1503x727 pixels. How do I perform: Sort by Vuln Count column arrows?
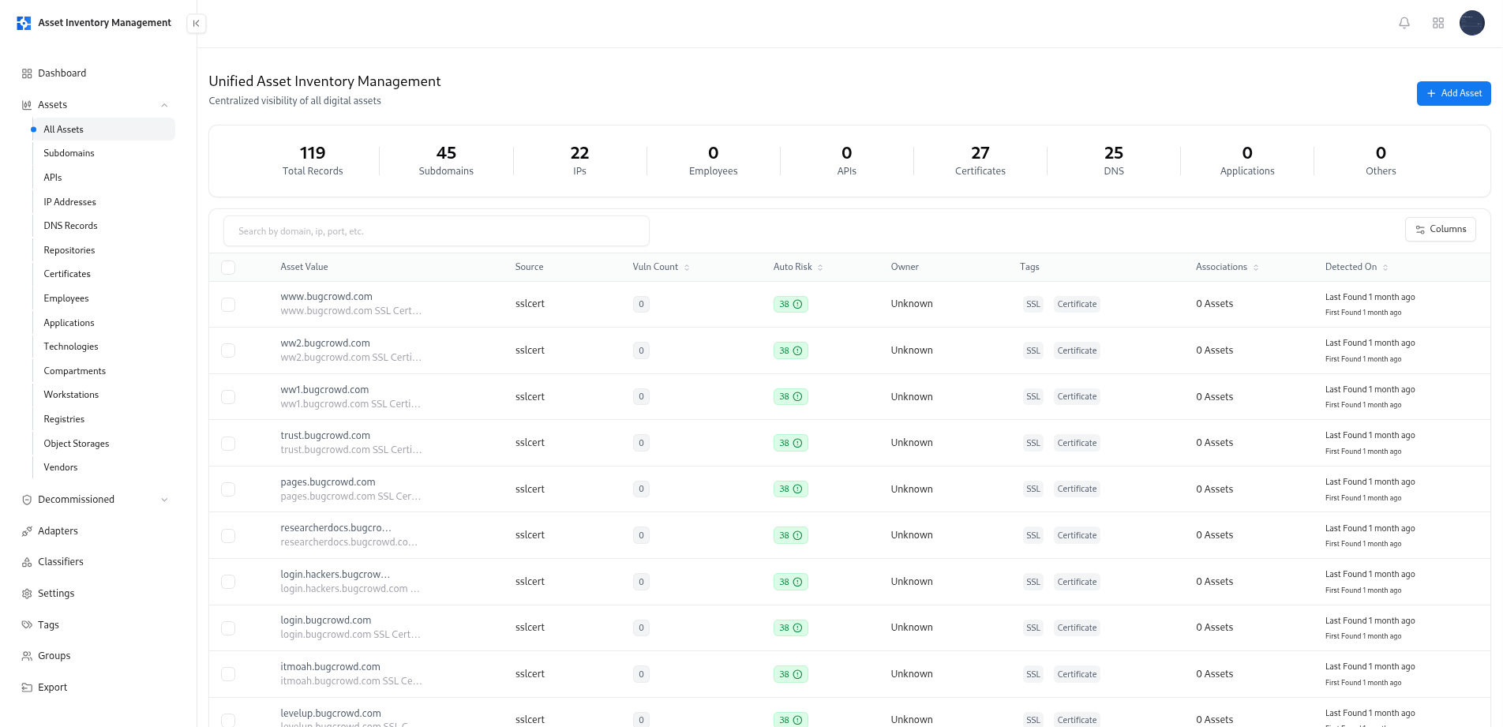[x=687, y=268]
